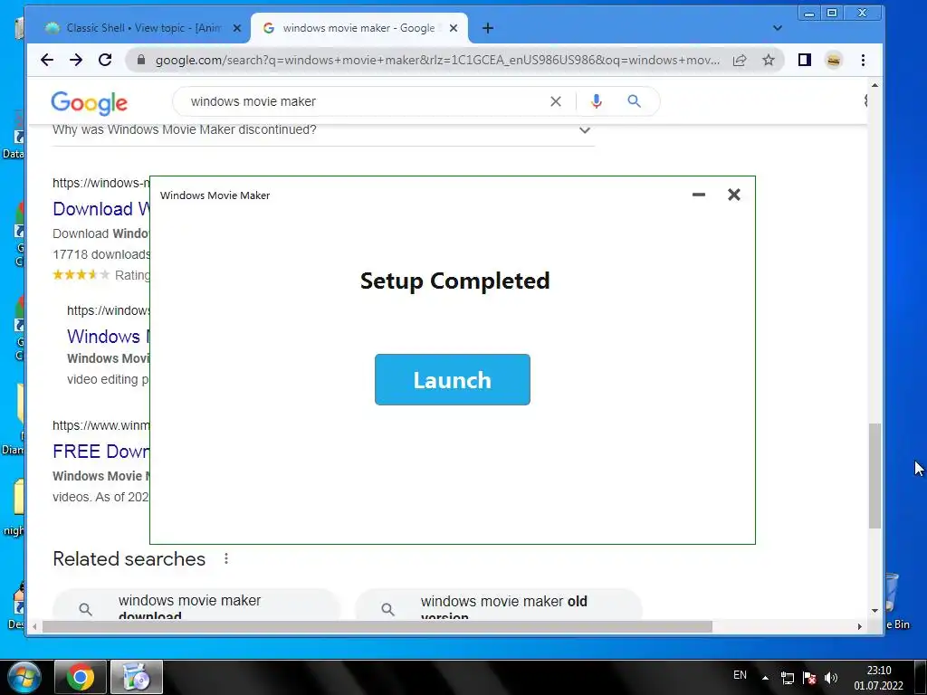Screen dimensions: 927x695
Task: Open the "Download W..." search result link
Action: pos(101,209)
